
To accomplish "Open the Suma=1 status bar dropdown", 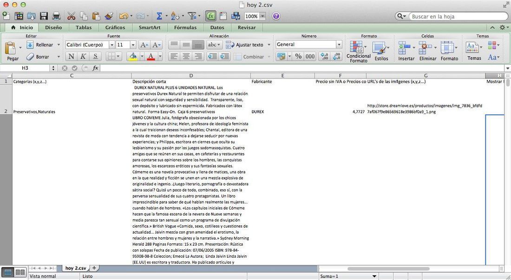I will [x=374, y=276].
